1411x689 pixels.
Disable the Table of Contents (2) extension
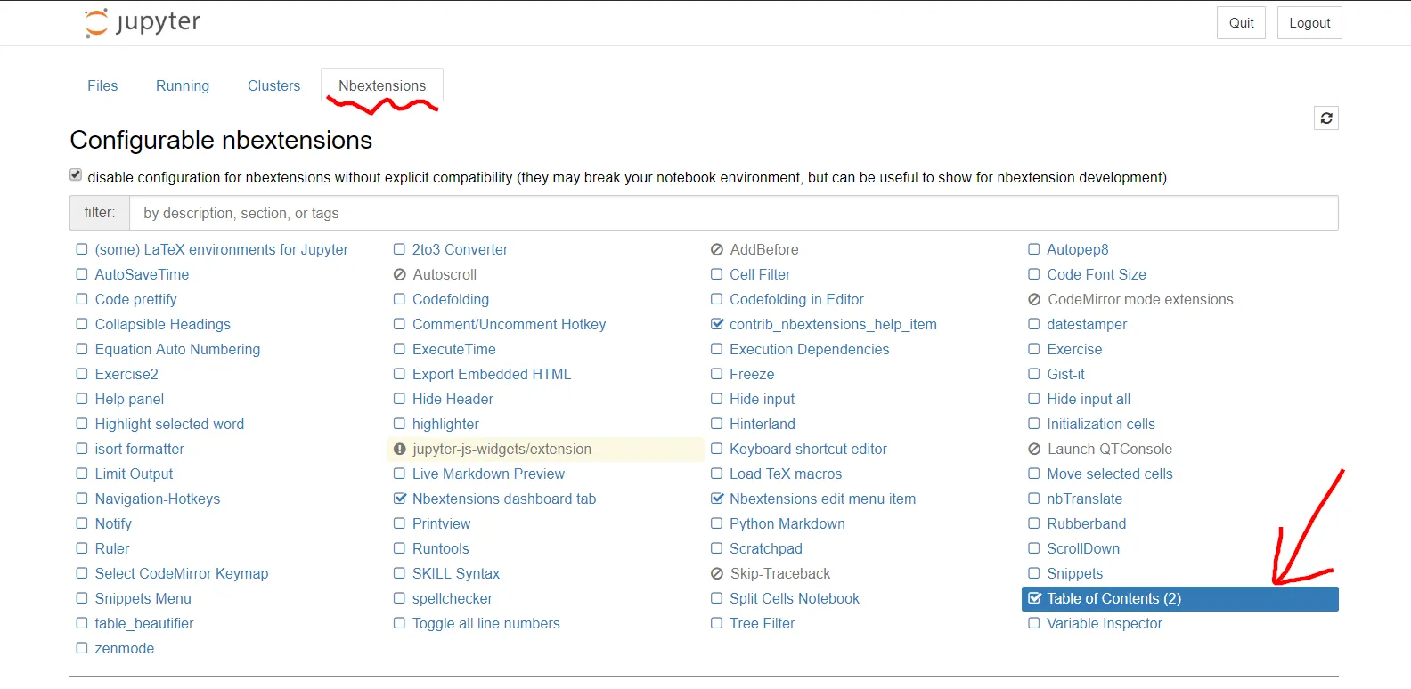pos(1034,599)
